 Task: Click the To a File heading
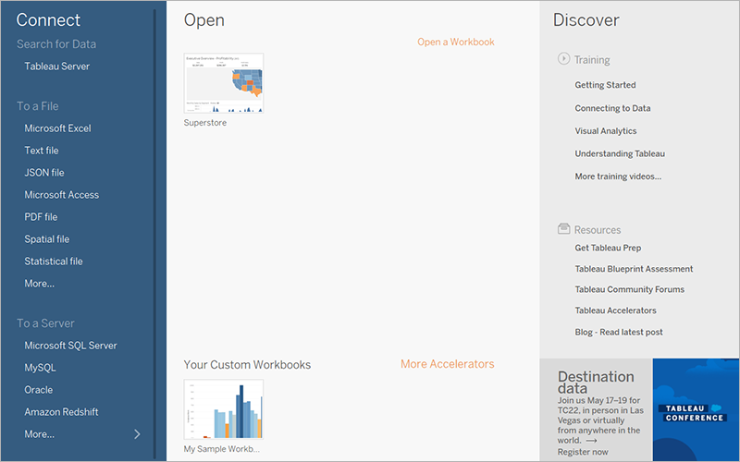tap(38, 106)
